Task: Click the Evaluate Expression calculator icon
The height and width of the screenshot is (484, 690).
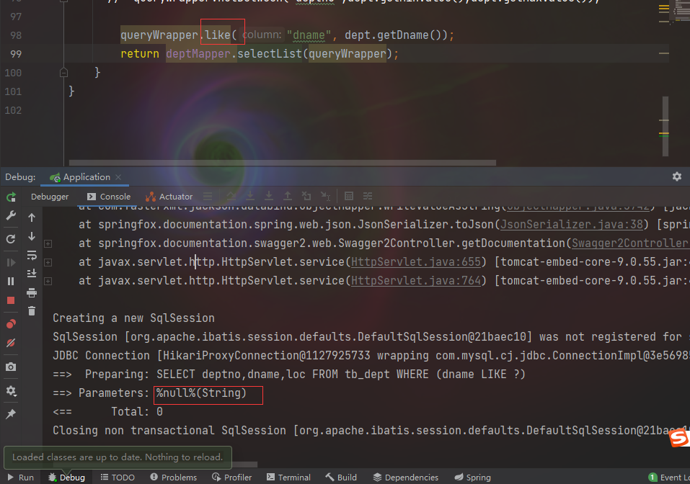Action: point(349,196)
